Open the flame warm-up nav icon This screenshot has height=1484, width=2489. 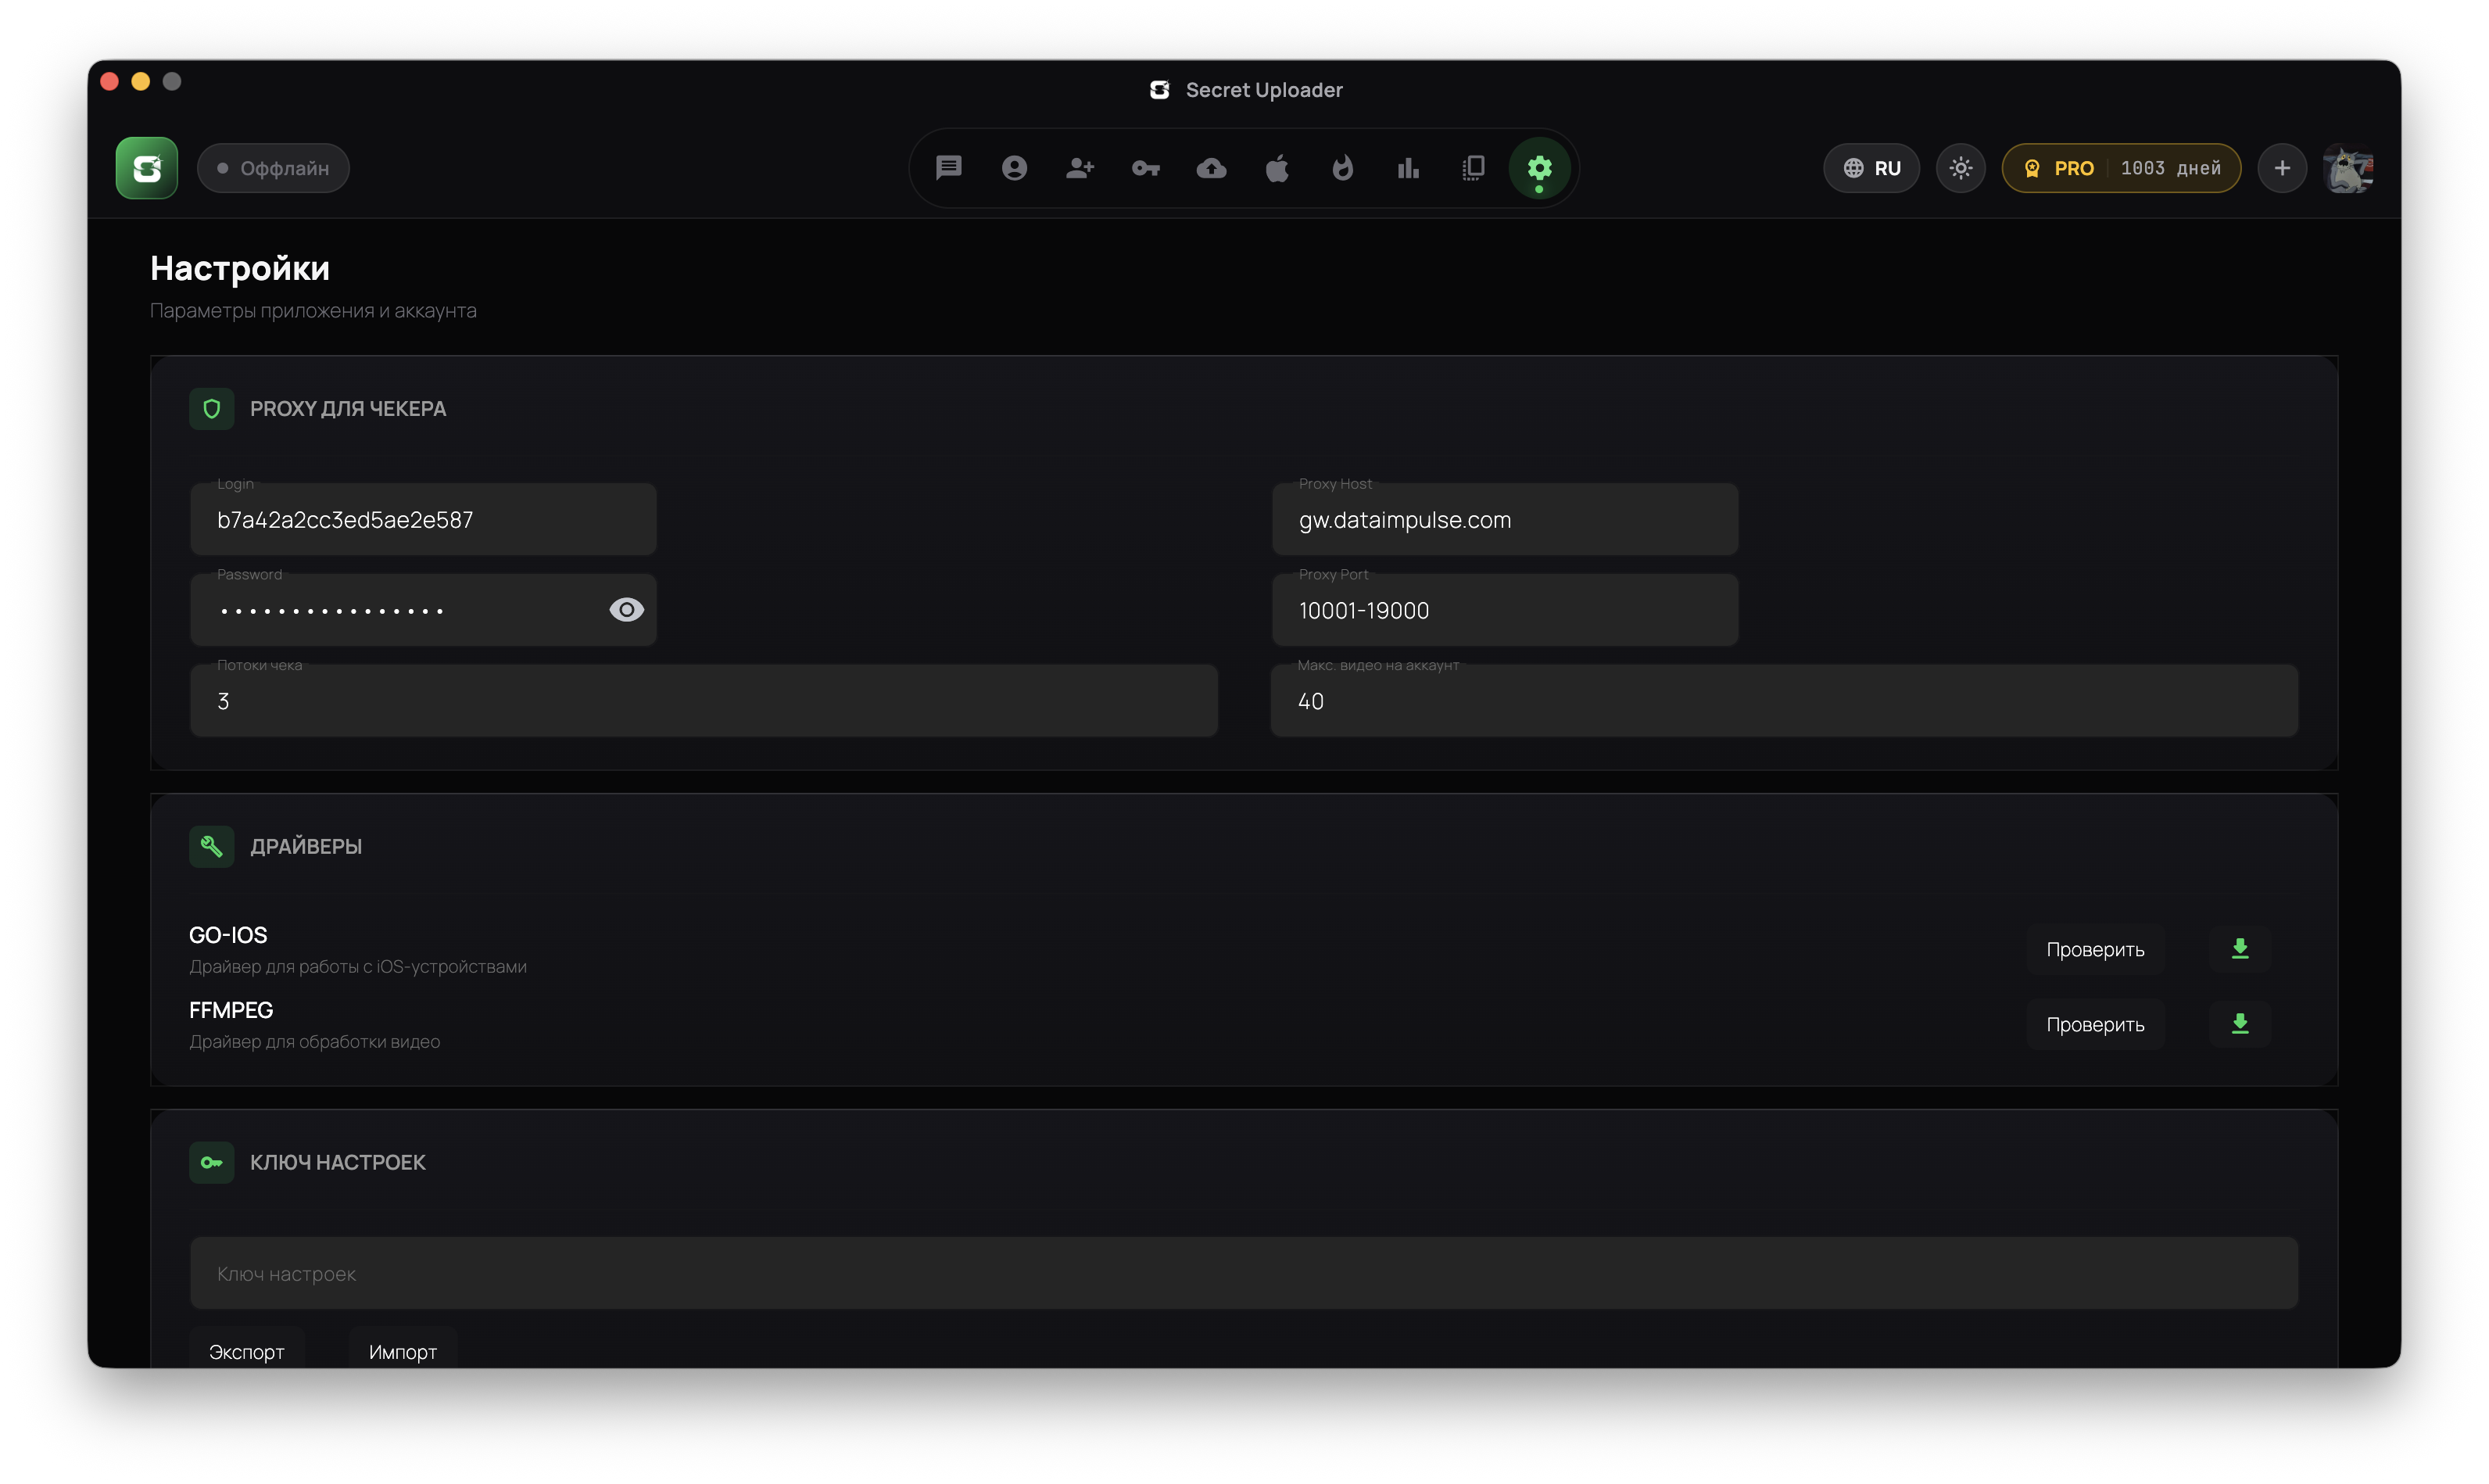[1342, 168]
